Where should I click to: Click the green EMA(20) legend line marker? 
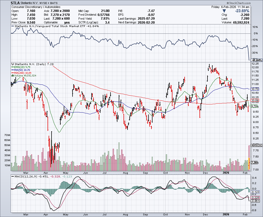[12, 67]
